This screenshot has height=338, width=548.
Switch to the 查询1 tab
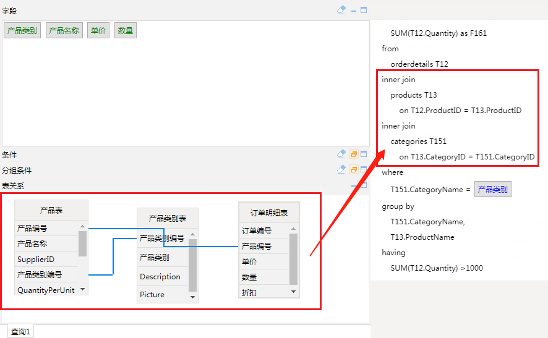[x=20, y=331]
